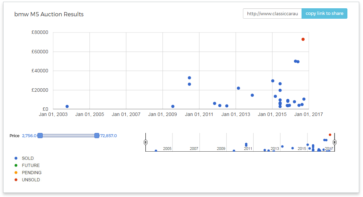Click the price slider track between handles
Image resolution: width=363 pixels, height=197 pixels.
click(x=68, y=136)
